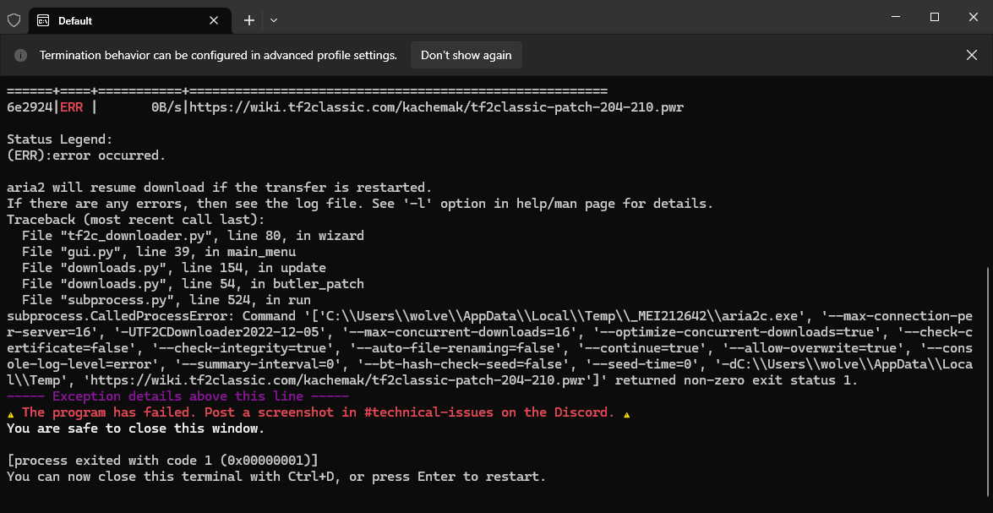Image resolution: width=993 pixels, height=513 pixels.
Task: Expand the new tab profiles dropdown
Action: tap(274, 20)
